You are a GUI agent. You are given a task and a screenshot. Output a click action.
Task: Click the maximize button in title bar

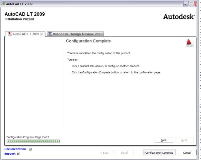[191, 4]
